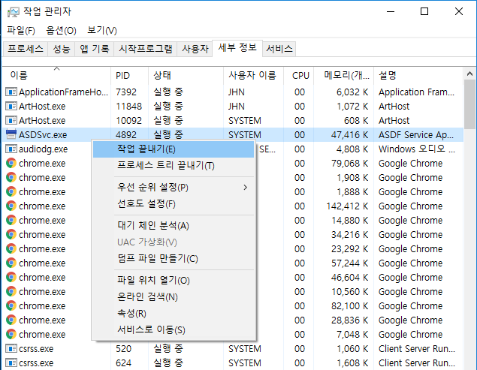Sort by the 상태 column header

(x=186, y=75)
